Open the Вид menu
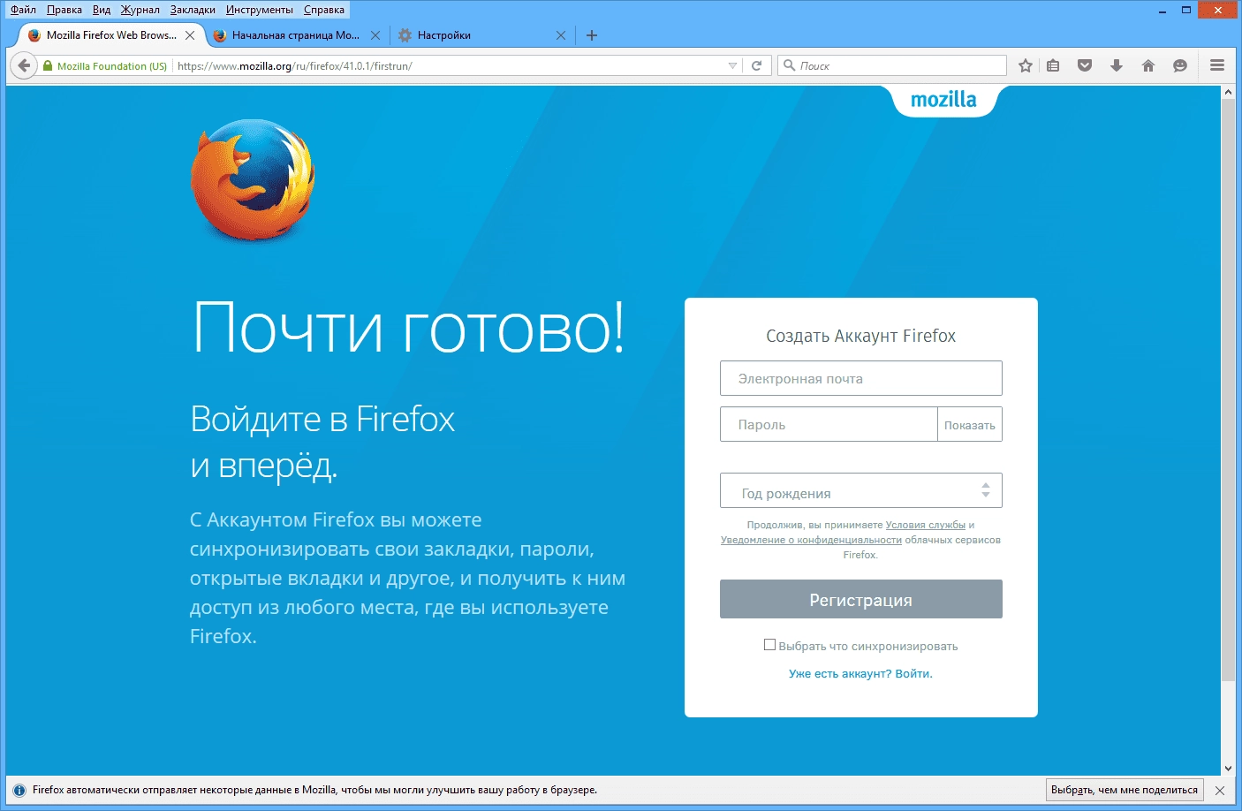The height and width of the screenshot is (811, 1242). 102,10
